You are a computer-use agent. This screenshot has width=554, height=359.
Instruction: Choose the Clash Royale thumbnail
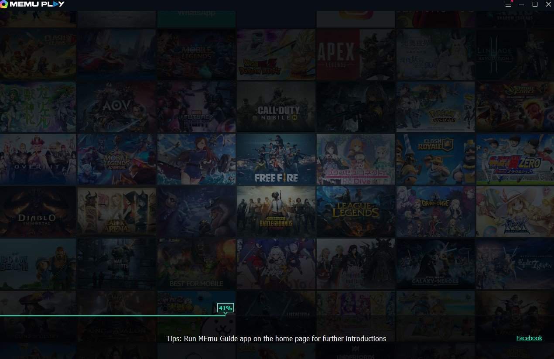(435, 159)
